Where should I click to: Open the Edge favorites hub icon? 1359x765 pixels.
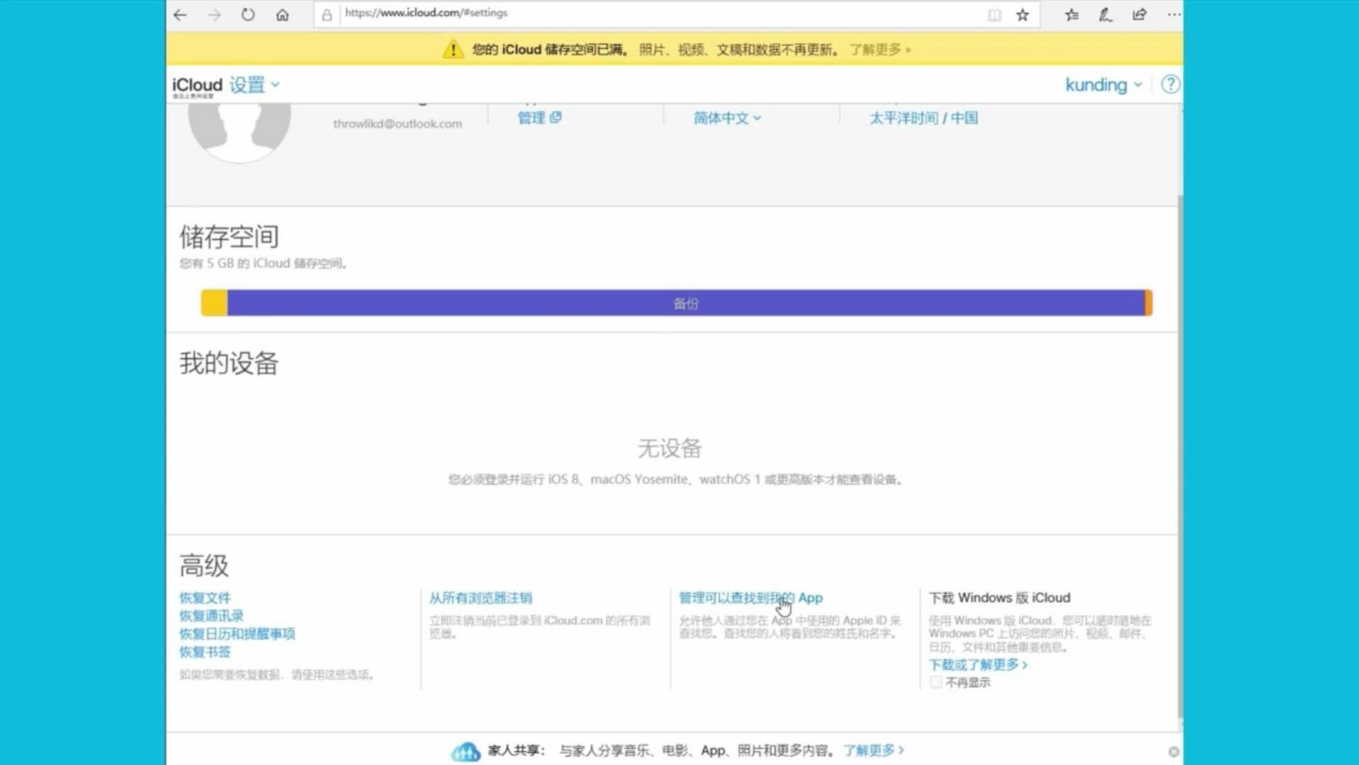click(x=1071, y=14)
